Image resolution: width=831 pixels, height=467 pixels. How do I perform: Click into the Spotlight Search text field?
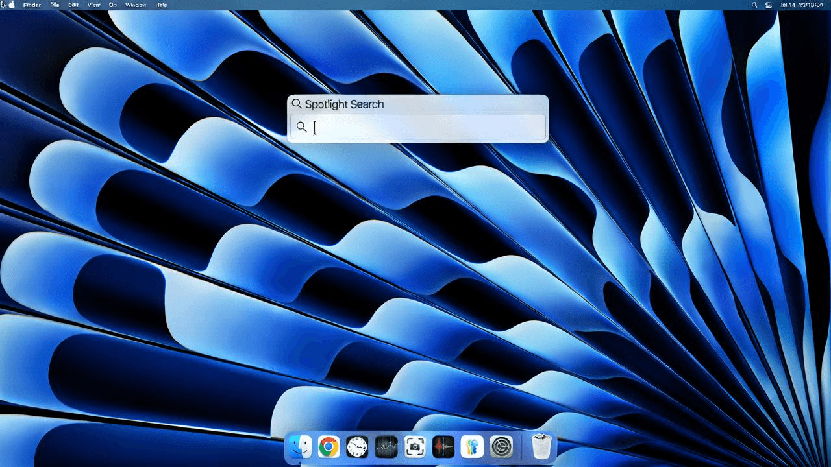(417, 127)
